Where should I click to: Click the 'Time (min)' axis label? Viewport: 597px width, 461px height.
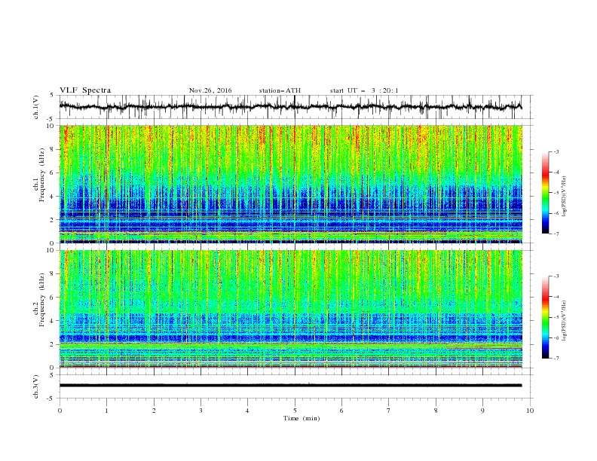[302, 418]
